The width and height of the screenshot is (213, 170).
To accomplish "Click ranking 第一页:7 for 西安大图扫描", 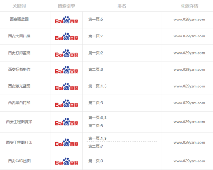I will point(95,36).
